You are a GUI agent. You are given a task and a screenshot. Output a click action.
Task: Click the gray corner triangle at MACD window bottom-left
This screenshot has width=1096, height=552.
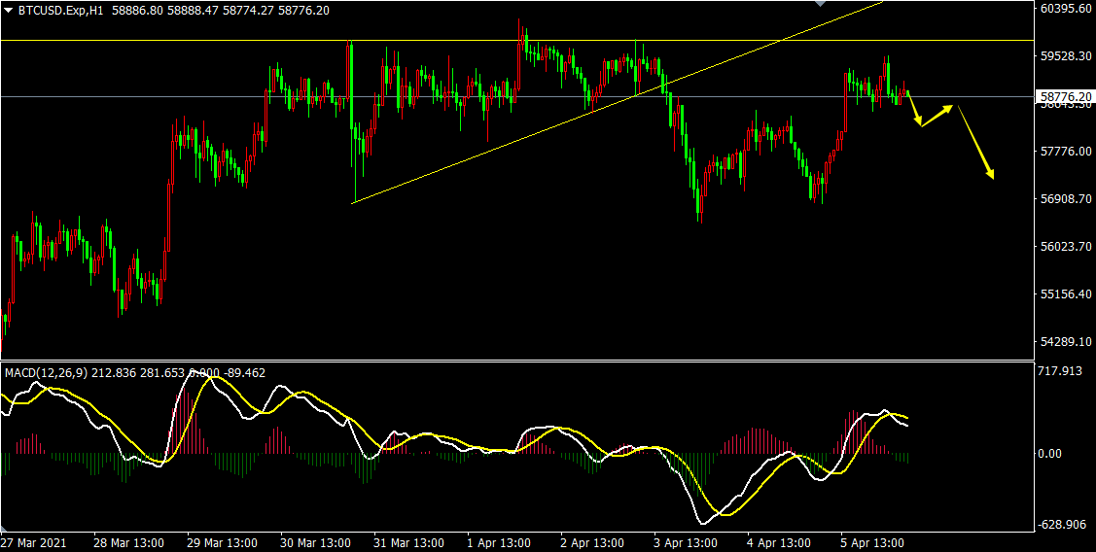point(5,529)
